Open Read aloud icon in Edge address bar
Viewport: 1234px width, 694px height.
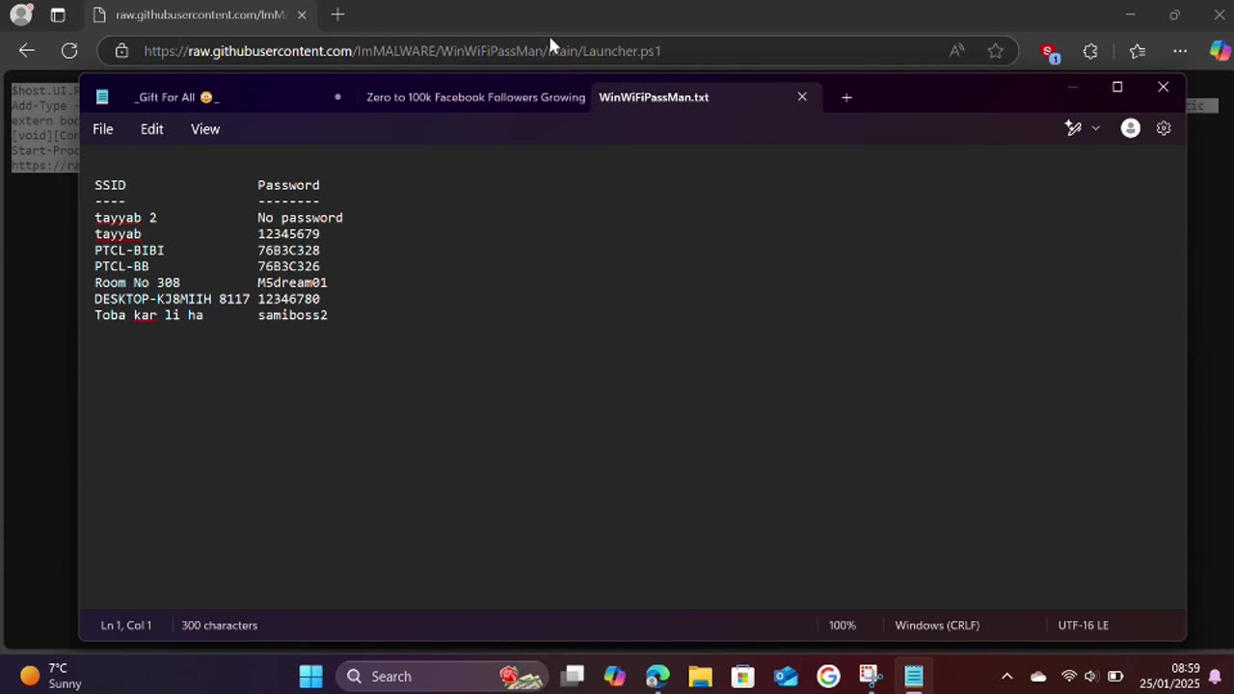click(956, 51)
